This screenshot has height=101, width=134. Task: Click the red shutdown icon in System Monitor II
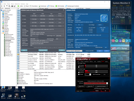(x=113, y=41)
